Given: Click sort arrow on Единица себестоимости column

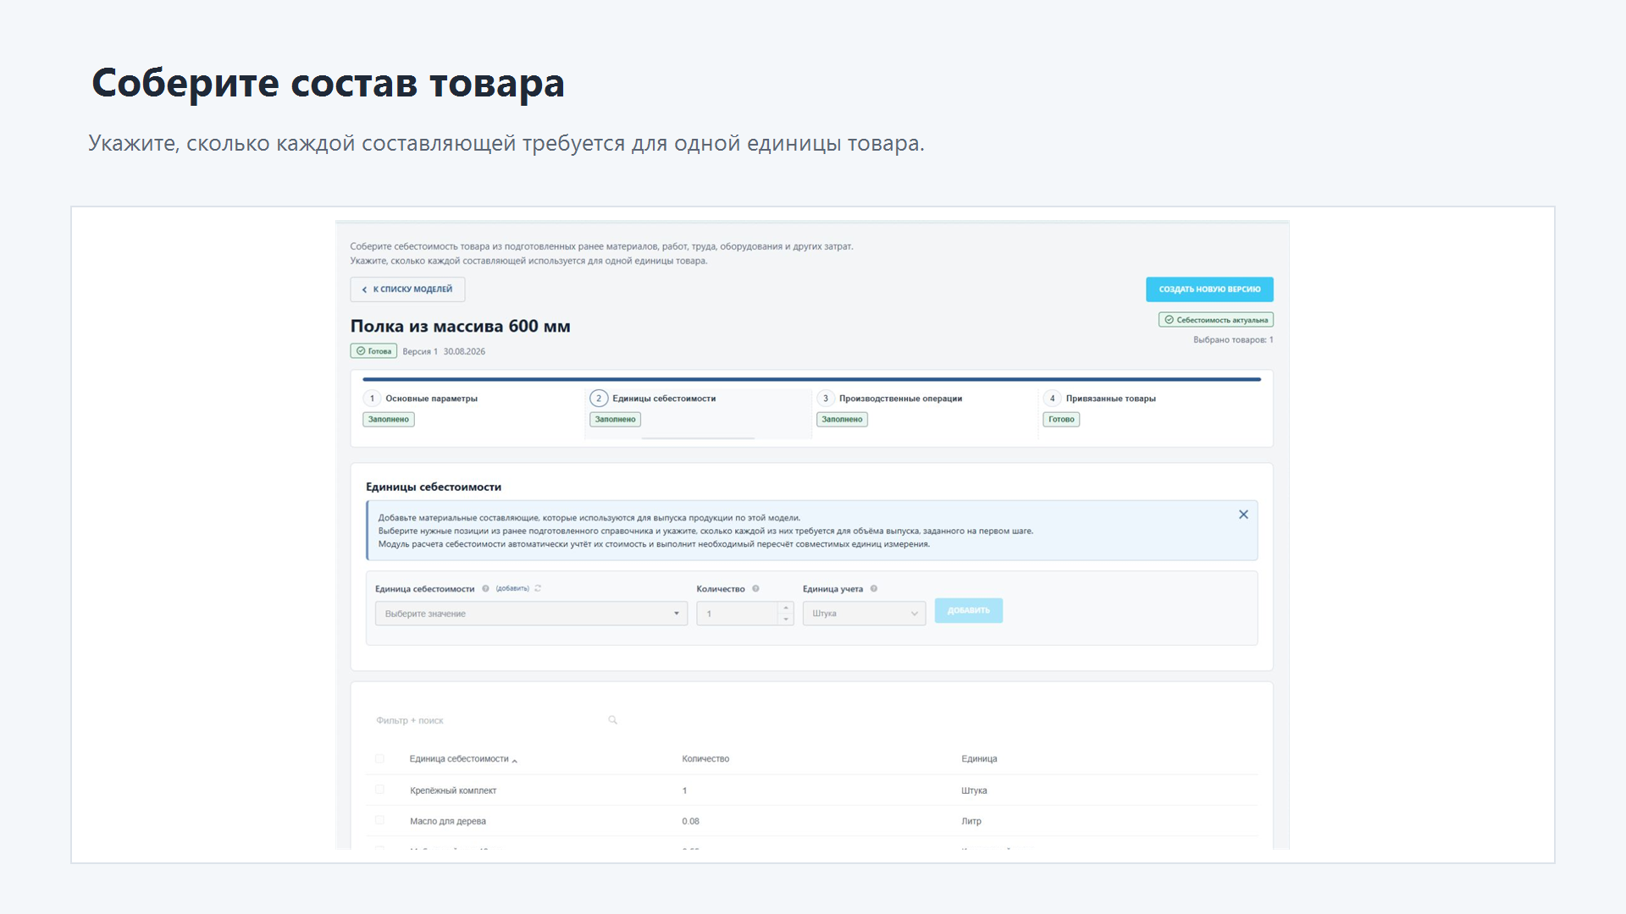Looking at the screenshot, I should coord(515,761).
